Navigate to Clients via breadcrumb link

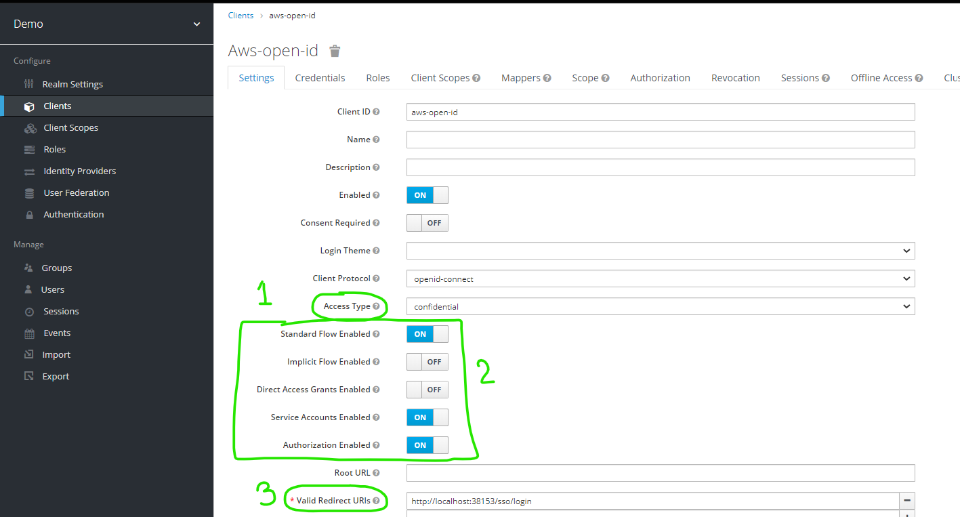point(241,15)
